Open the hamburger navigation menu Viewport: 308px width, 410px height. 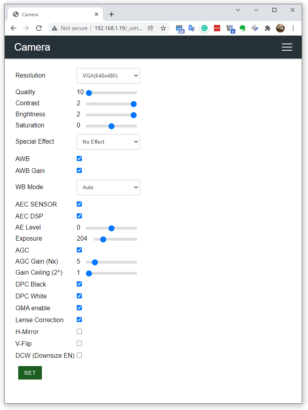pos(287,47)
